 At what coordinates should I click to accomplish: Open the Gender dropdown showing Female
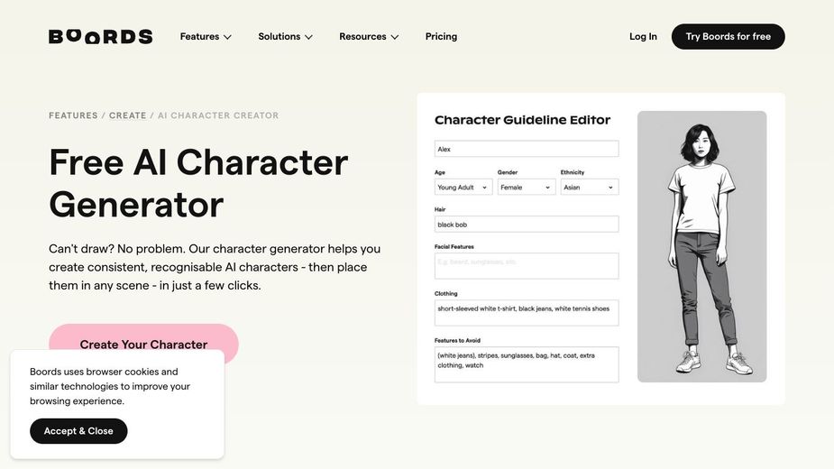point(527,187)
